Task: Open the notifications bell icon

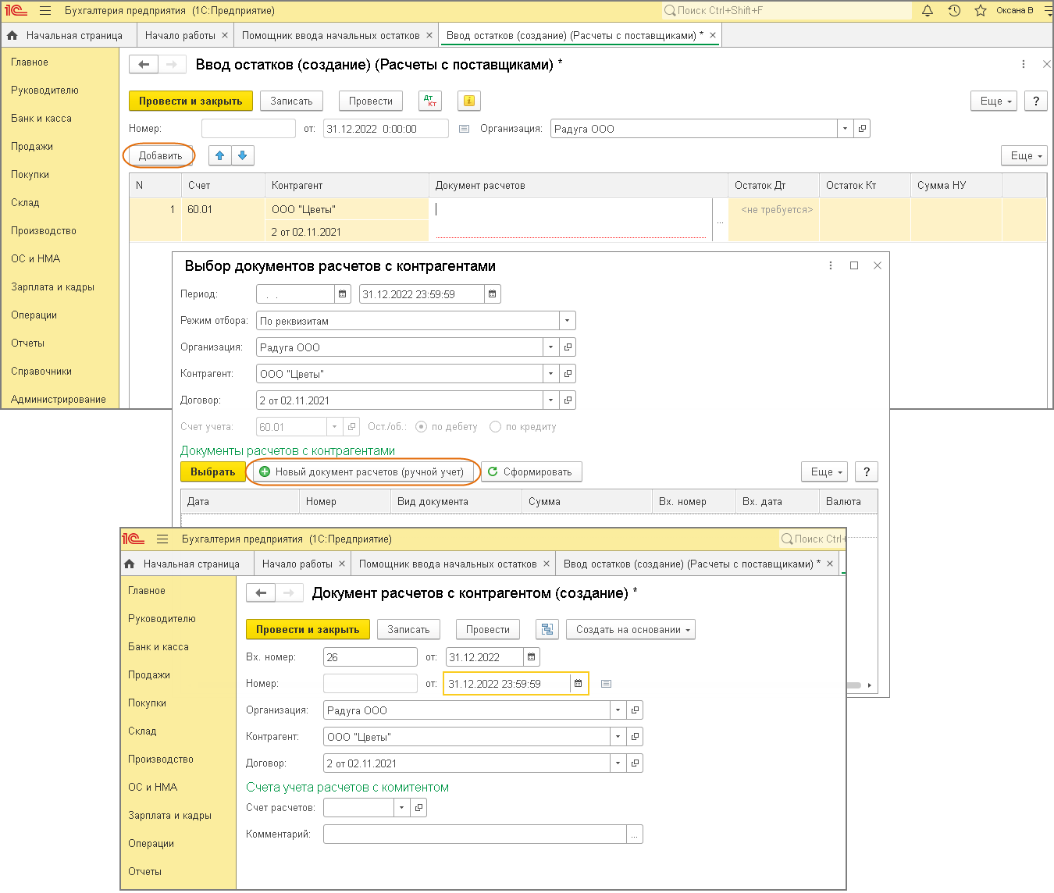Action: point(928,11)
